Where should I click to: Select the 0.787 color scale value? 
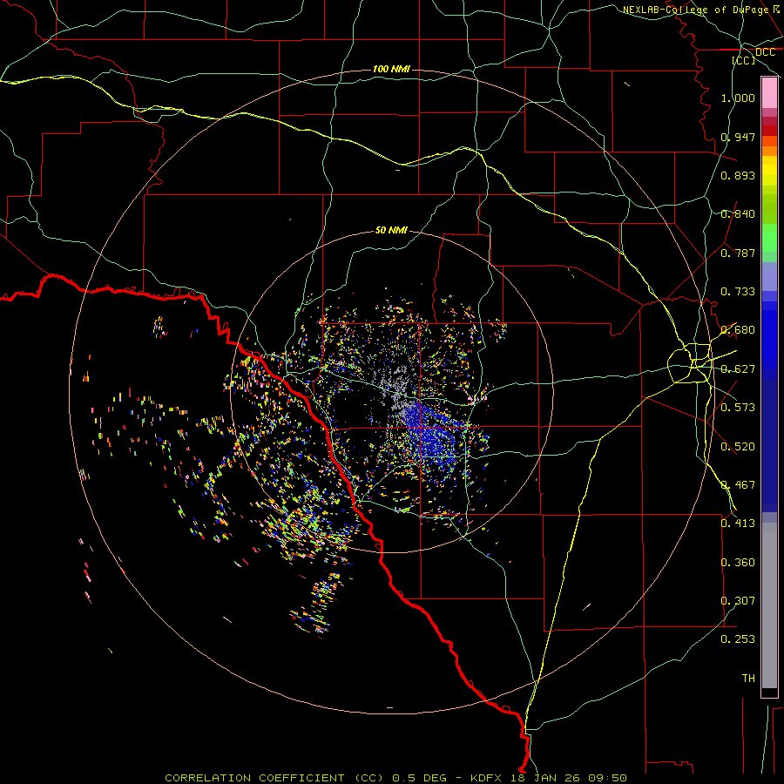point(738,253)
